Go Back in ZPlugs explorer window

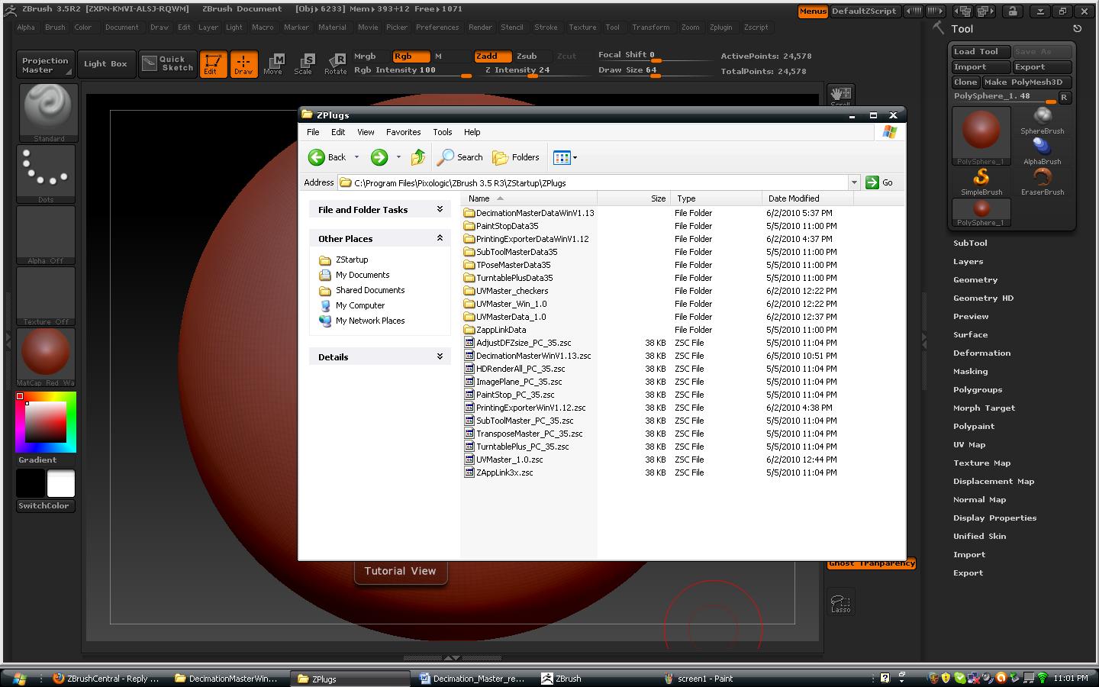(x=327, y=157)
